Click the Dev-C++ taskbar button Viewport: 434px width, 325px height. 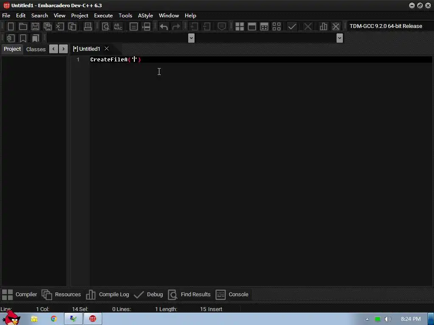(93, 319)
